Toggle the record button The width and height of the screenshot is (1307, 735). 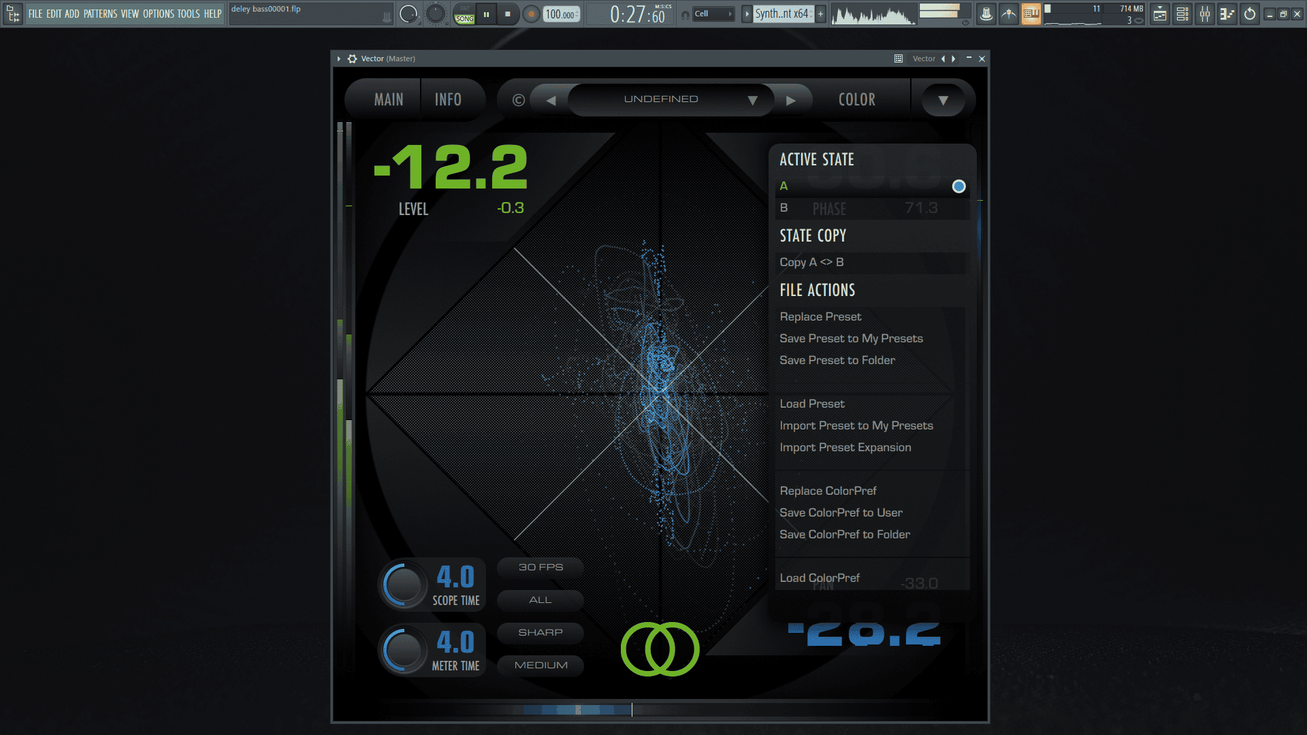[532, 14]
